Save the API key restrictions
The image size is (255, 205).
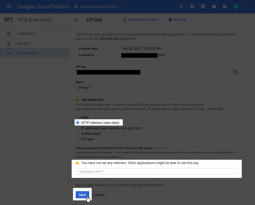(82, 195)
